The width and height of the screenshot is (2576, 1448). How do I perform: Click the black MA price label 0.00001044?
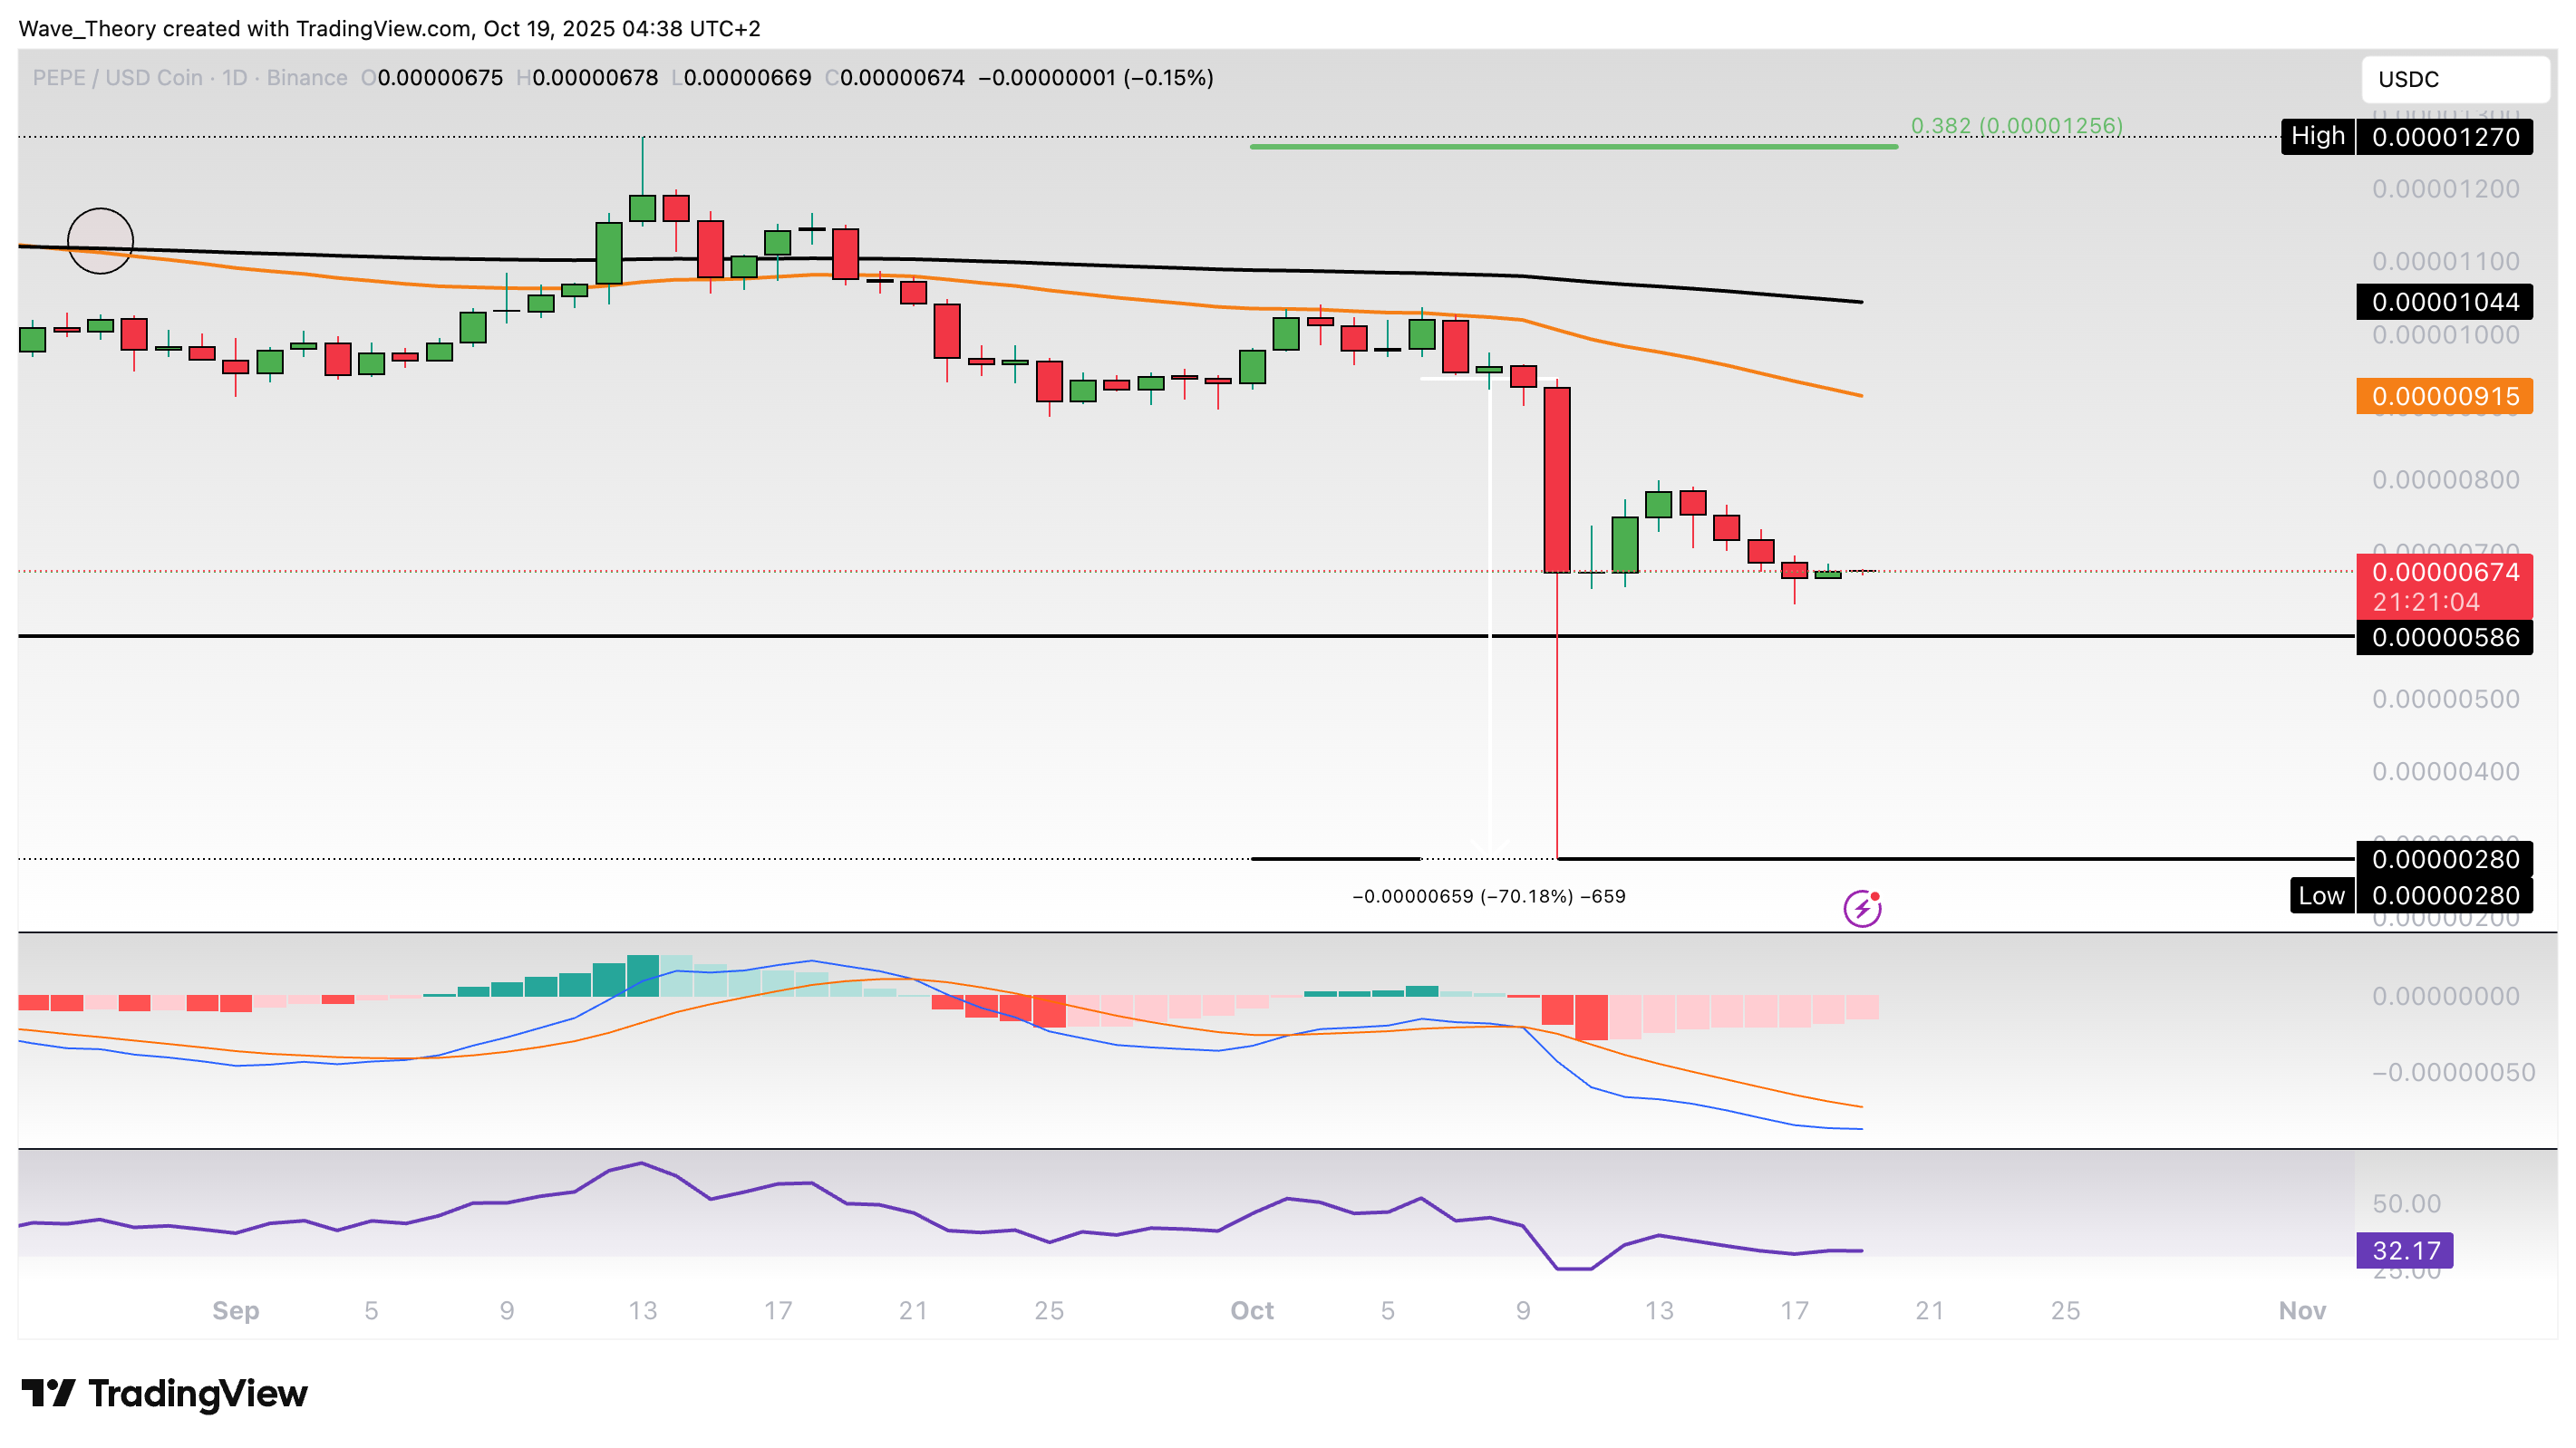[x=2445, y=302]
